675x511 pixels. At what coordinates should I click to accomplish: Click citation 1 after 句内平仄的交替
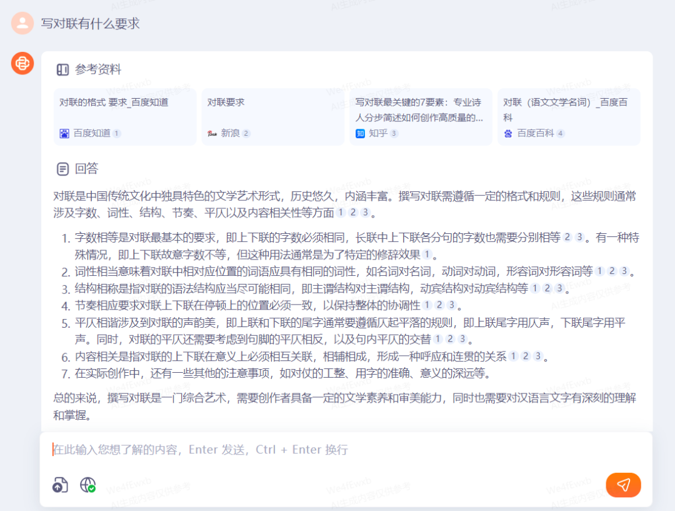pyautogui.click(x=437, y=339)
